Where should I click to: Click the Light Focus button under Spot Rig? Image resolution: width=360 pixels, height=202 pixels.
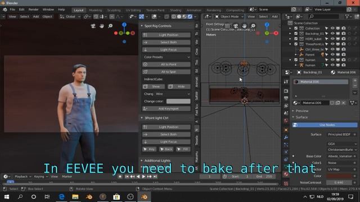[x=166, y=50]
